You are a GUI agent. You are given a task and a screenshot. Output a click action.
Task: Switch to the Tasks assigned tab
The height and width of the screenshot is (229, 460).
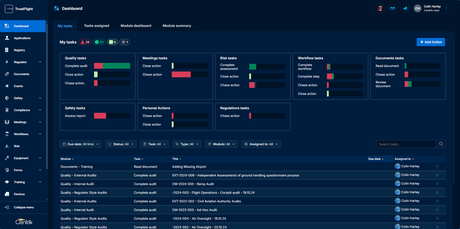[96, 26]
